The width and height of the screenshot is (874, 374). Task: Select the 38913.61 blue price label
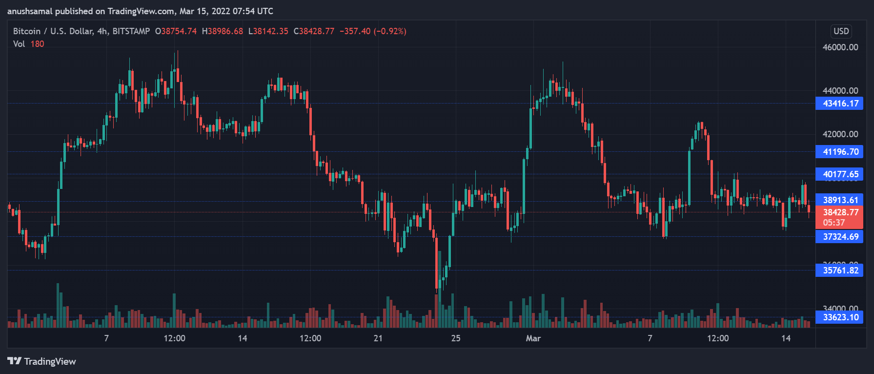pos(839,200)
